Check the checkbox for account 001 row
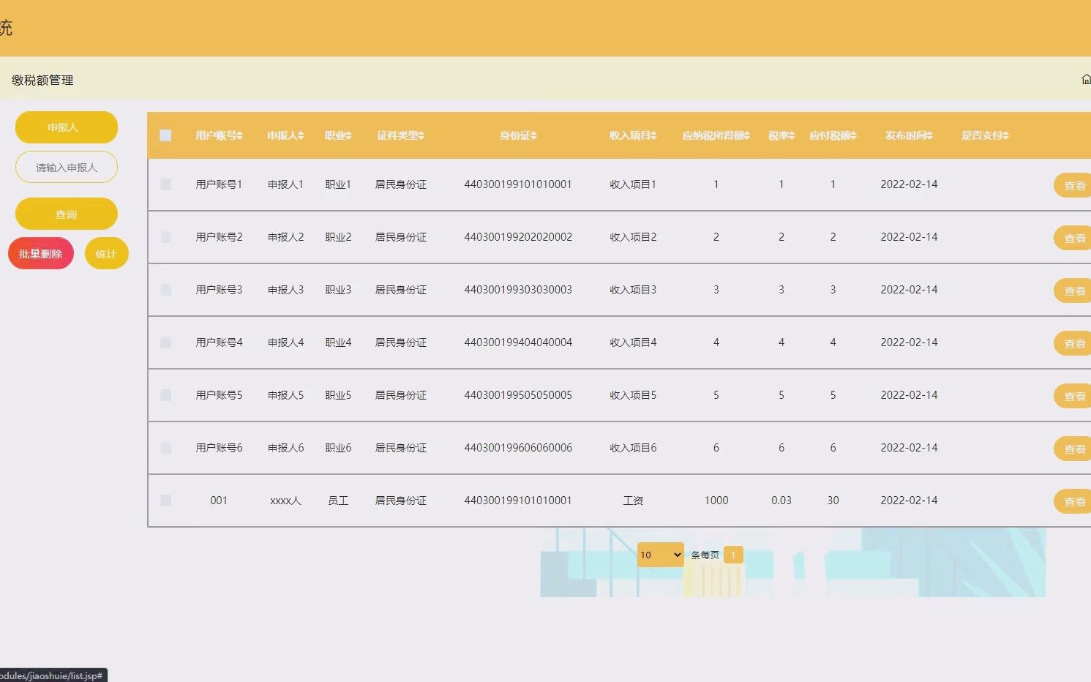Screen dimensions: 1091x682 165,501
